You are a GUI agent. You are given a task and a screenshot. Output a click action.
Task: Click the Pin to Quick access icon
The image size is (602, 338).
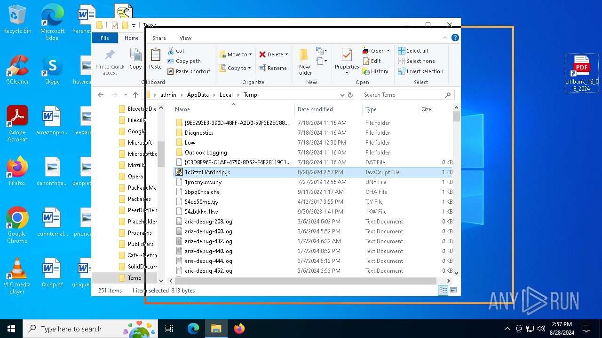(x=110, y=55)
